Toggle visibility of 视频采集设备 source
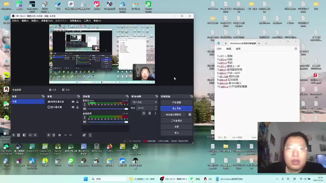The image size is (326, 183). coord(73,102)
